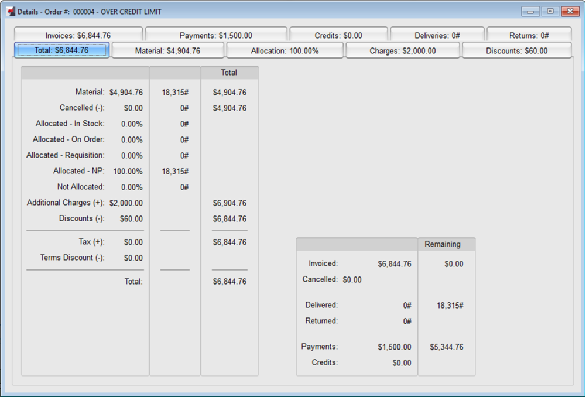This screenshot has width=586, height=397.
Task: Select the Credits: $0.00 tab
Action: click(x=338, y=35)
